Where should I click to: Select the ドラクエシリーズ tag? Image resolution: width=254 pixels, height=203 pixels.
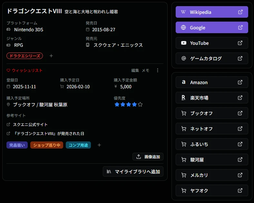[x=24, y=56]
